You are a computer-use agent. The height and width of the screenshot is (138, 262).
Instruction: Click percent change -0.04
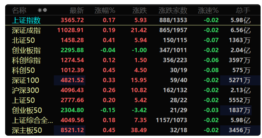pyautogui.click(x=108, y=50)
